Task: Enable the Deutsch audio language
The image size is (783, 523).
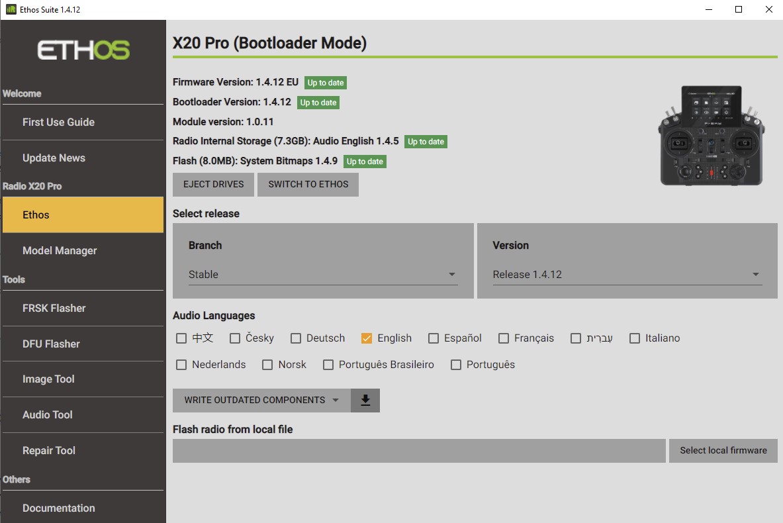Action: tap(295, 338)
